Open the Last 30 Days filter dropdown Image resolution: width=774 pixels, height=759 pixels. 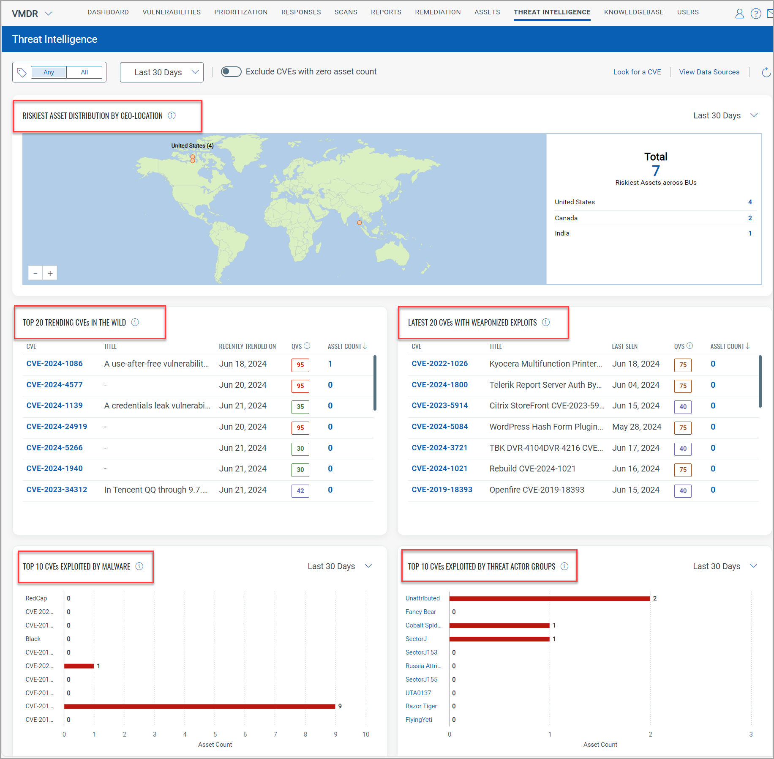click(x=162, y=72)
